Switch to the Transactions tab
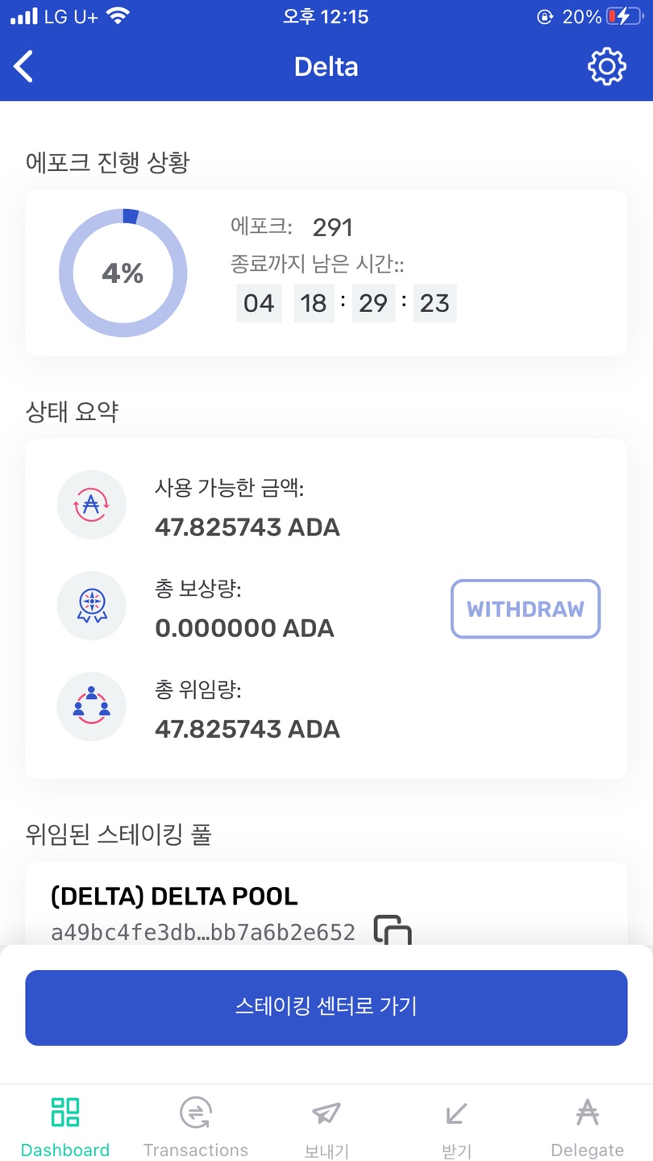Screen dimensions: 653x1161 [x=196, y=1126]
